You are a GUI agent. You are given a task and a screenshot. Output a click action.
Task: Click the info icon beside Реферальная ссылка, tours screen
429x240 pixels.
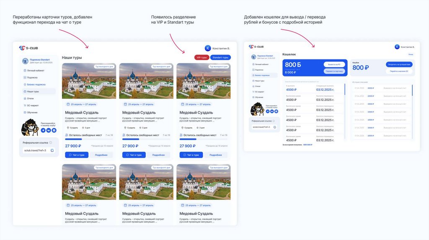point(51,143)
